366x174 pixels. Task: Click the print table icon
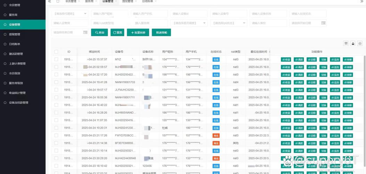coord(360,43)
